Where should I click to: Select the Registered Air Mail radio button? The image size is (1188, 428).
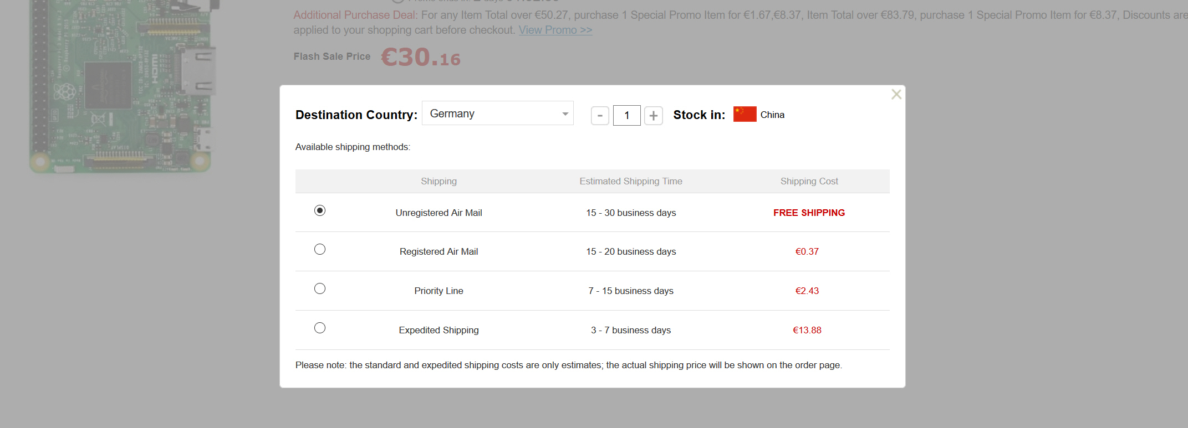click(320, 249)
